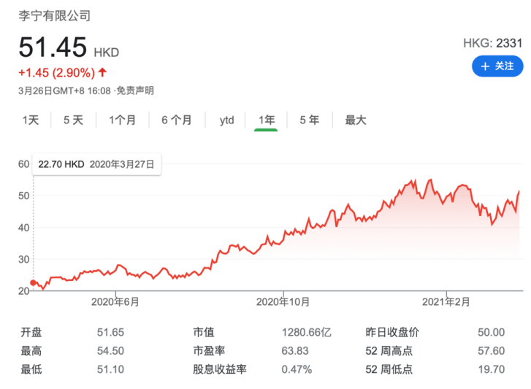The width and height of the screenshot is (531, 389).
Task: Open the 1个月 chart range
Action: (122, 120)
